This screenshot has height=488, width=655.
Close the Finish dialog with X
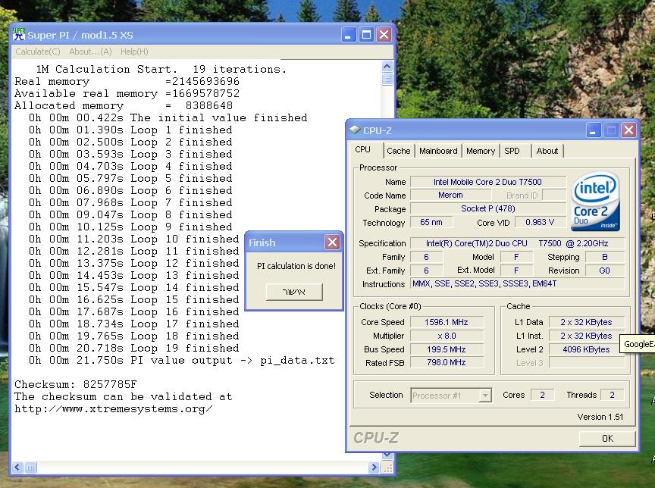click(333, 242)
